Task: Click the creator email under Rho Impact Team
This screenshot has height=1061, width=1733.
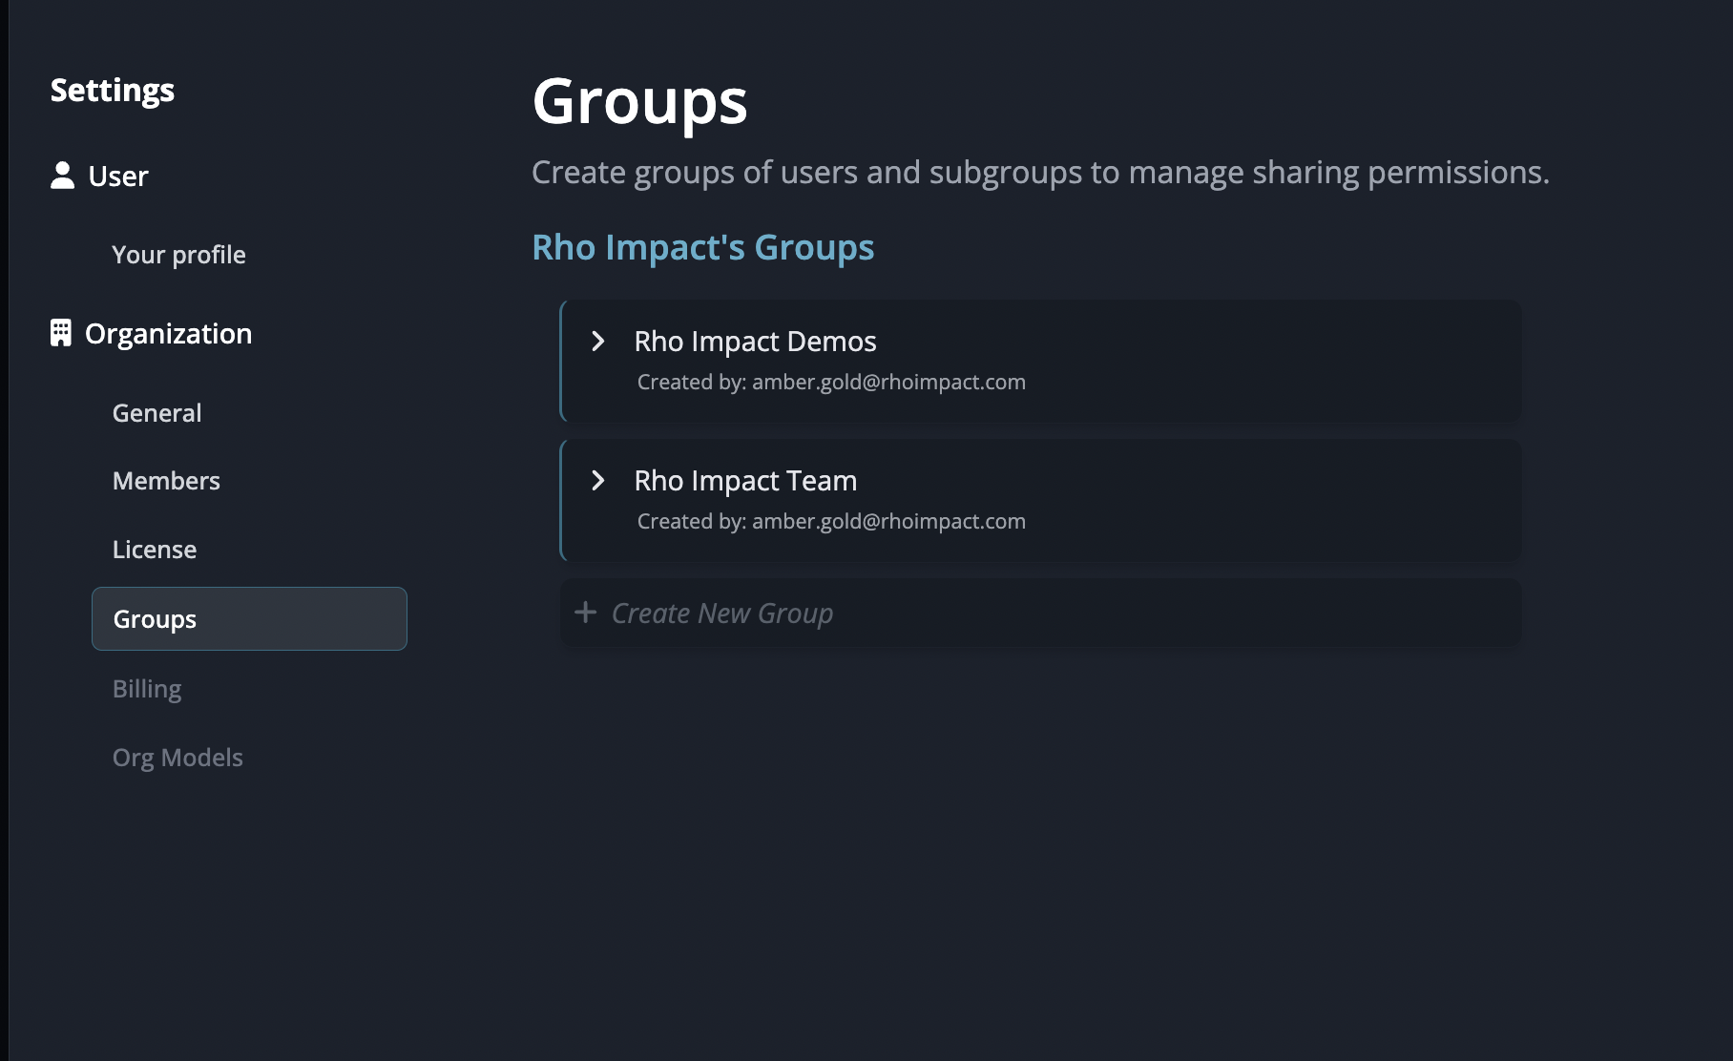Action: (x=887, y=522)
